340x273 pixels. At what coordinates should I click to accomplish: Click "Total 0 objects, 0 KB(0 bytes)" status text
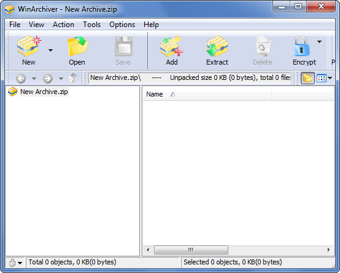72,262
